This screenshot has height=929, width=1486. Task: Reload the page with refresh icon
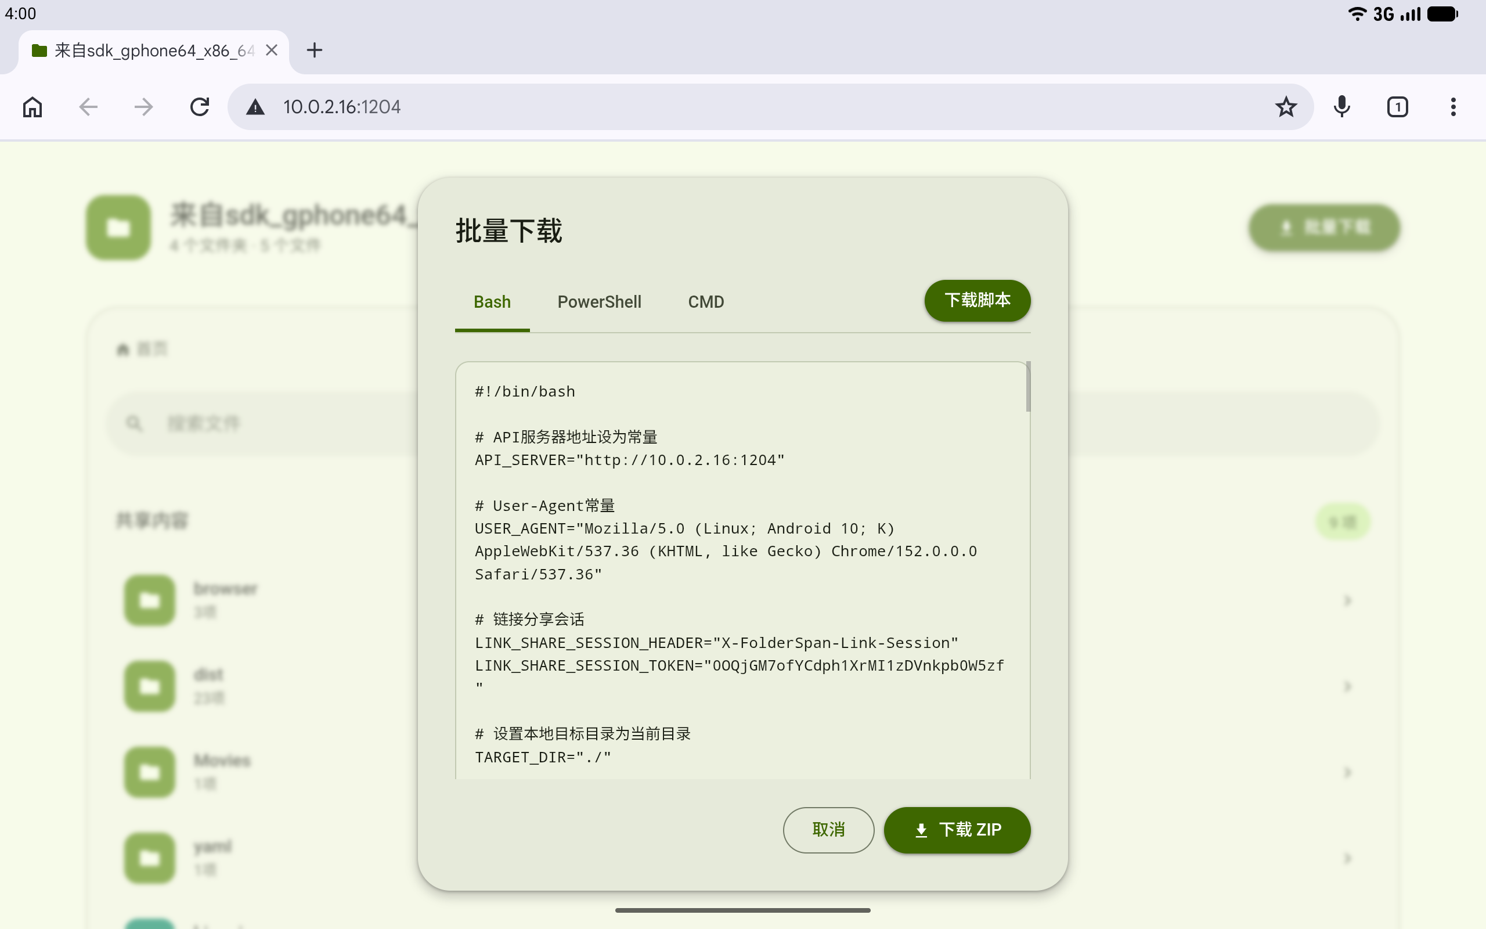point(200,107)
